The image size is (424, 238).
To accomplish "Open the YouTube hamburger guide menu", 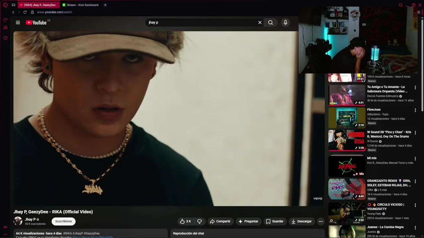I will 18,22.
